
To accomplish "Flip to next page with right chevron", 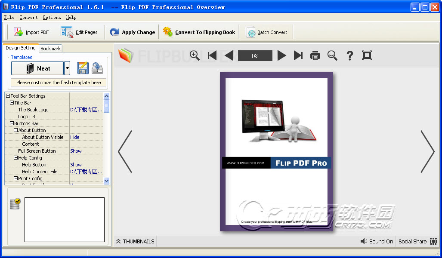I will pyautogui.click(x=428, y=151).
